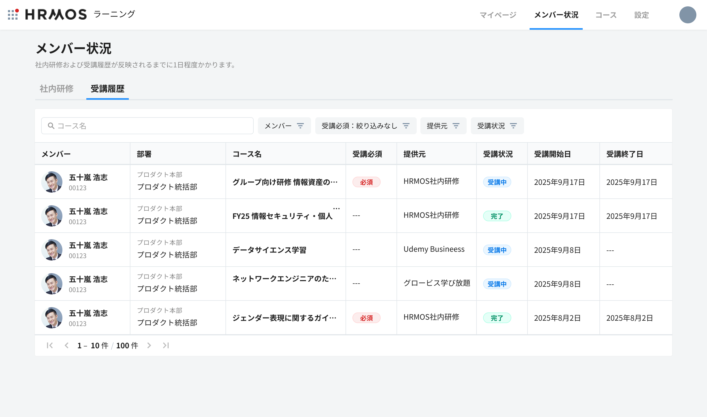Screen dimensions: 707x417
Task: Open the メンバー filter dropdown
Action: 284,126
